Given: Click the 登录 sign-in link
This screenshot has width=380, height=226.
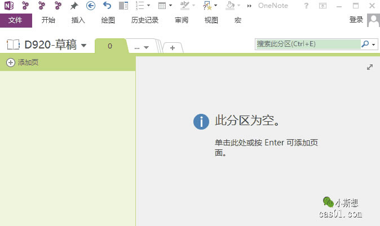Looking at the screenshot, I should tap(356, 20).
